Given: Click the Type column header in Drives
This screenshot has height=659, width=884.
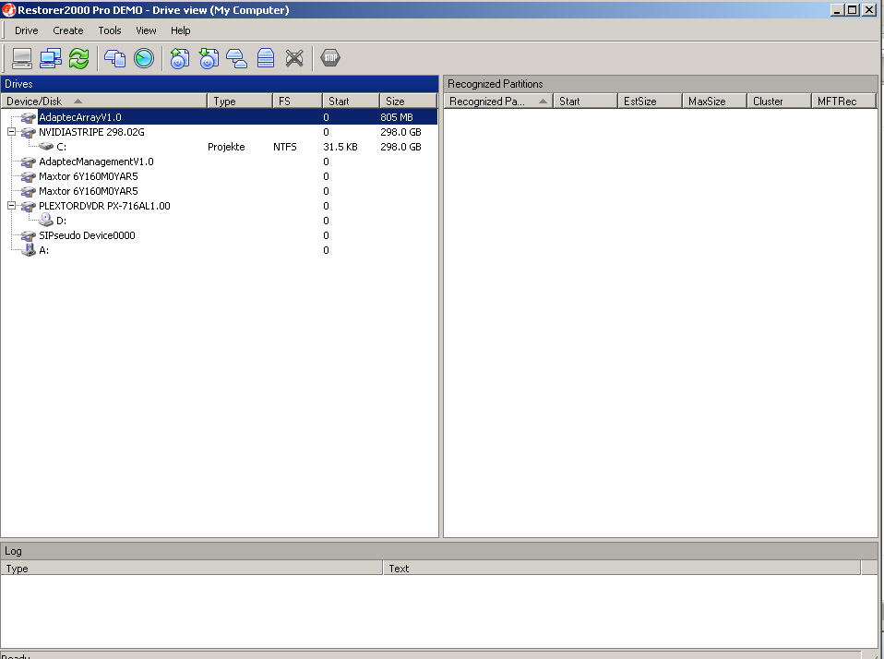Looking at the screenshot, I should tap(240, 101).
